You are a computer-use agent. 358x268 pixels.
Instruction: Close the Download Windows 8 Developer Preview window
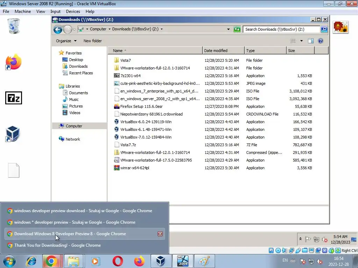(x=160, y=234)
